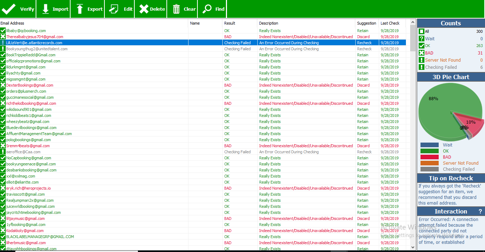Image resolution: width=485 pixels, height=252 pixels.
Task: Click the Edit toolbar item
Action: point(119,9)
